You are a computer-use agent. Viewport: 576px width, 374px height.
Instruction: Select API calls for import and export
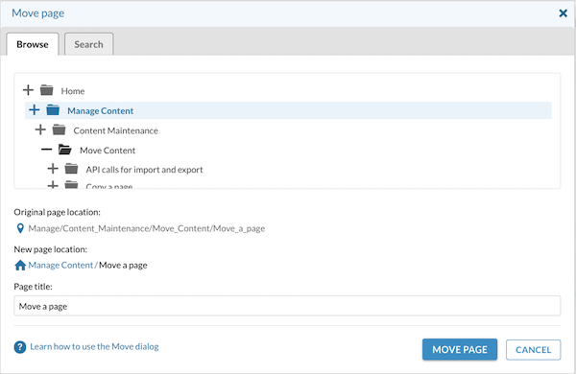click(x=144, y=170)
